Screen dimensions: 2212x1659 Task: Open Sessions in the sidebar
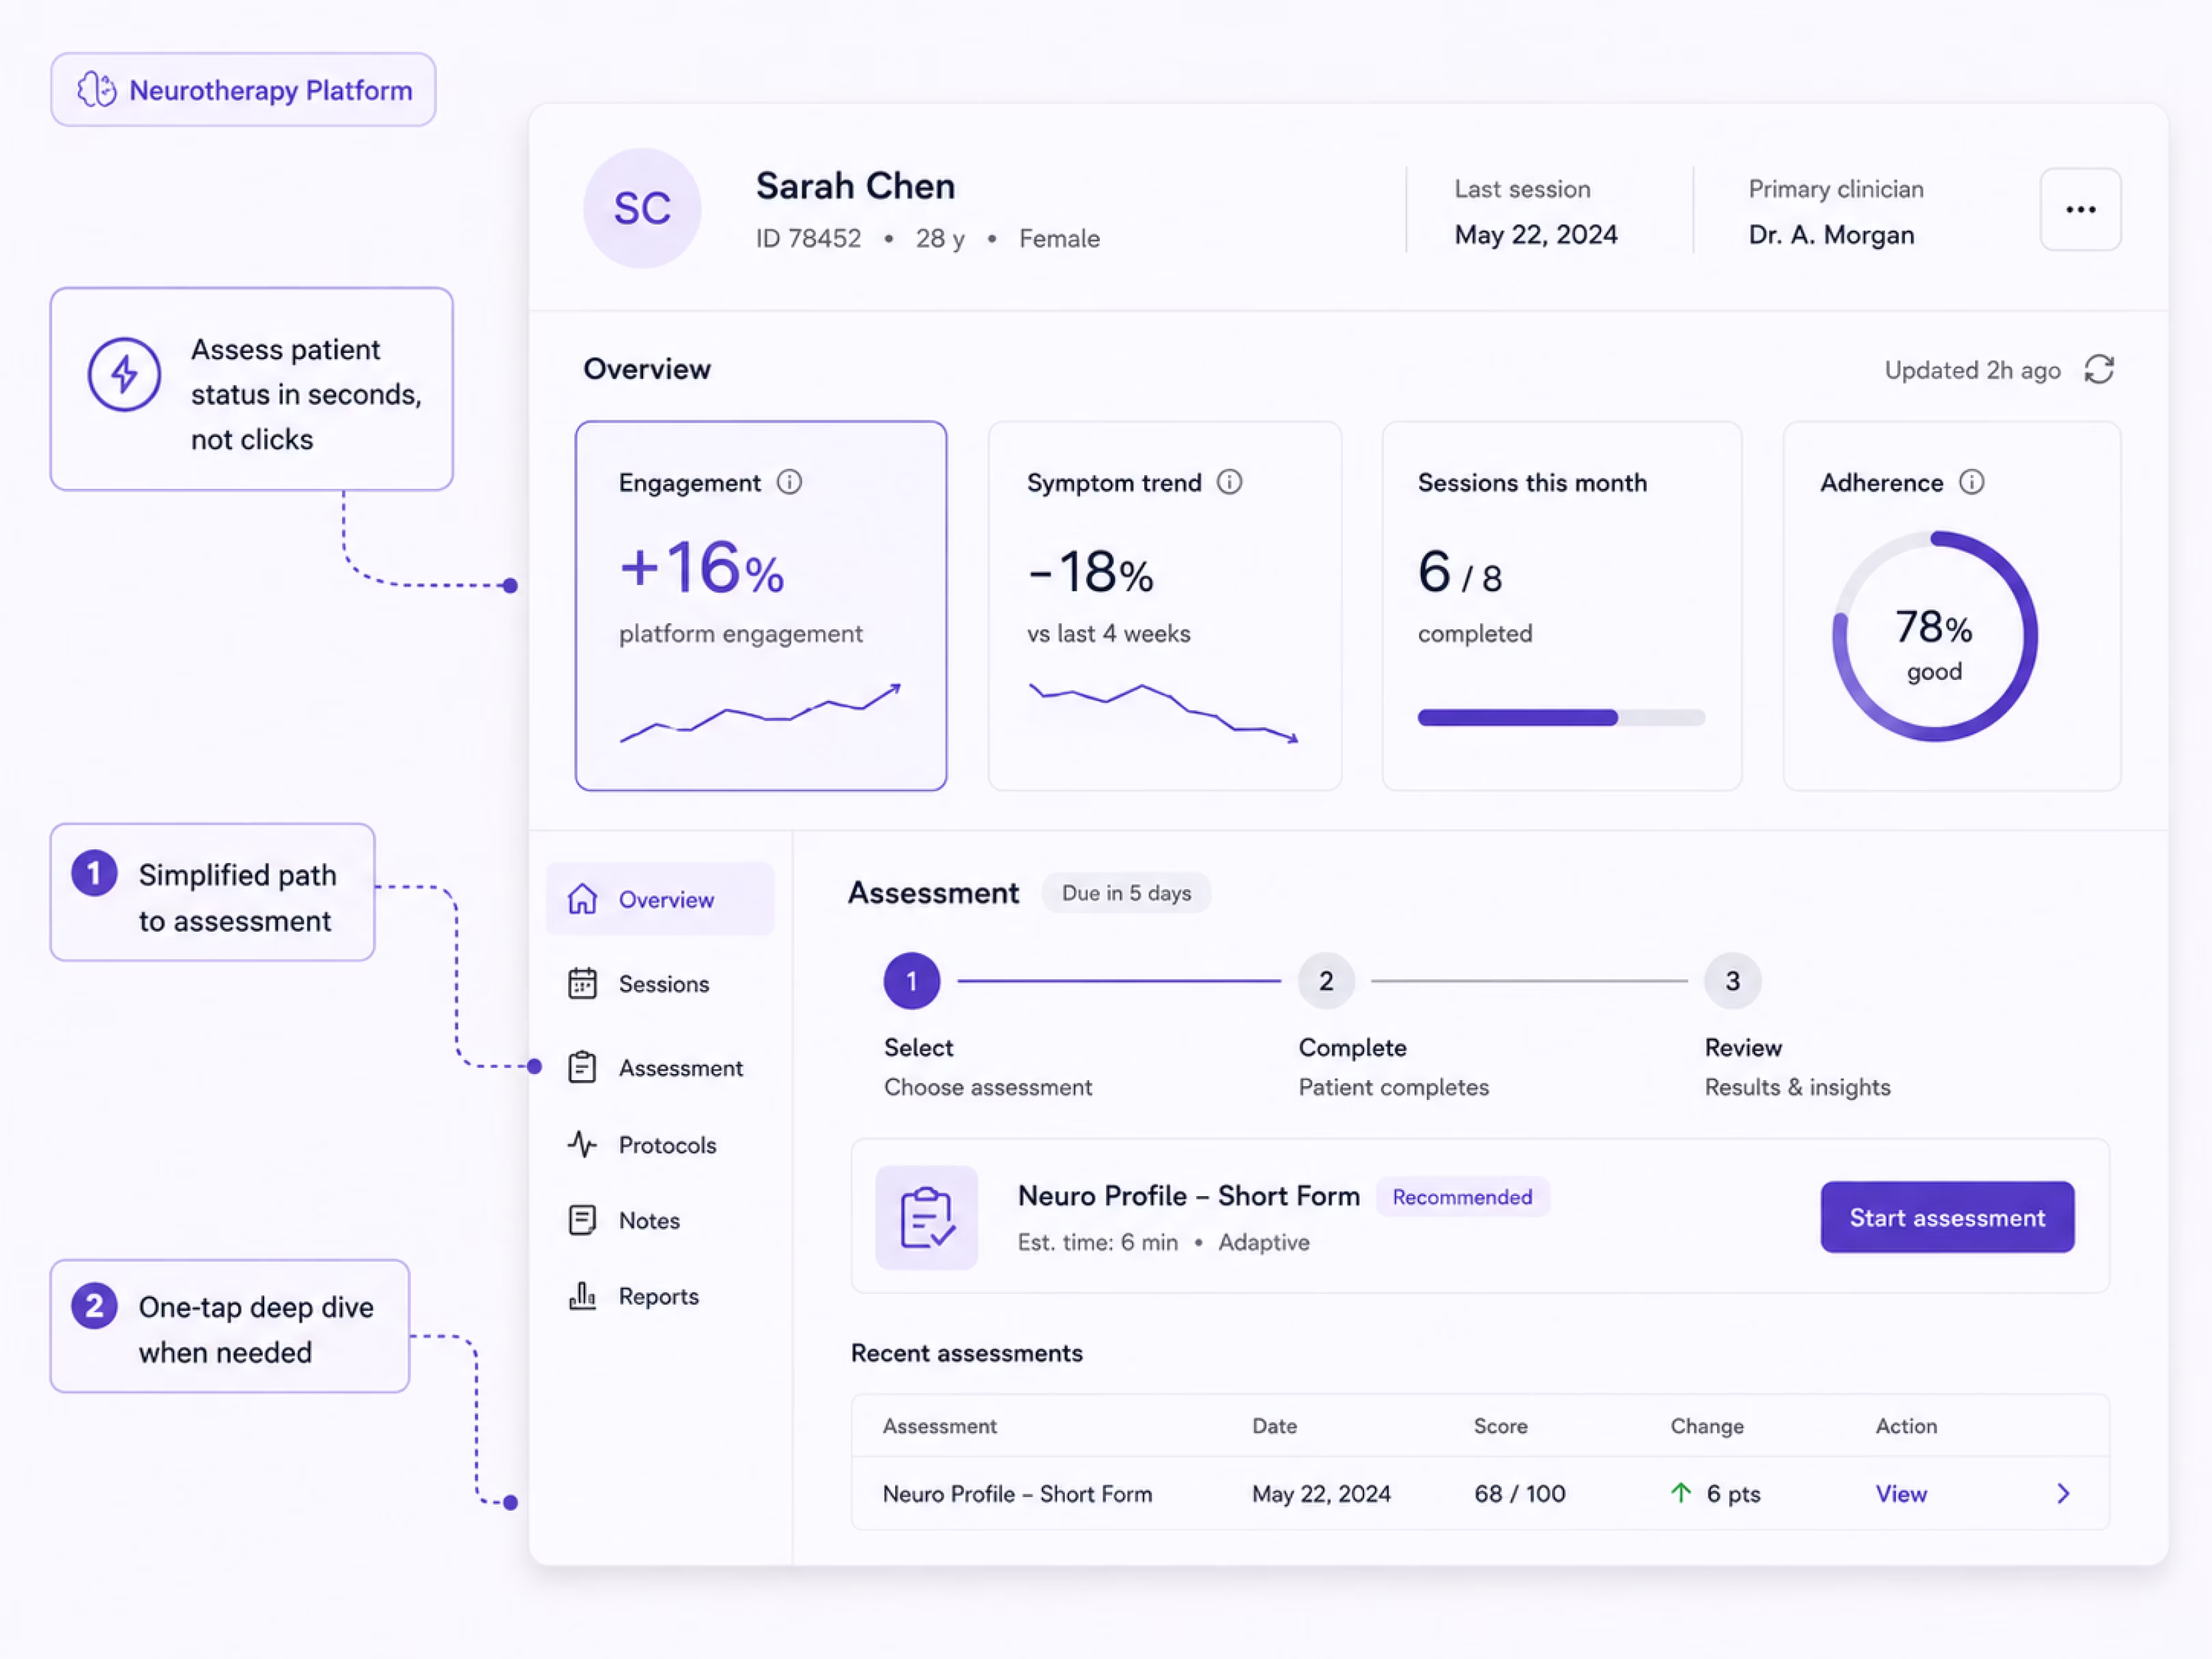tap(660, 984)
